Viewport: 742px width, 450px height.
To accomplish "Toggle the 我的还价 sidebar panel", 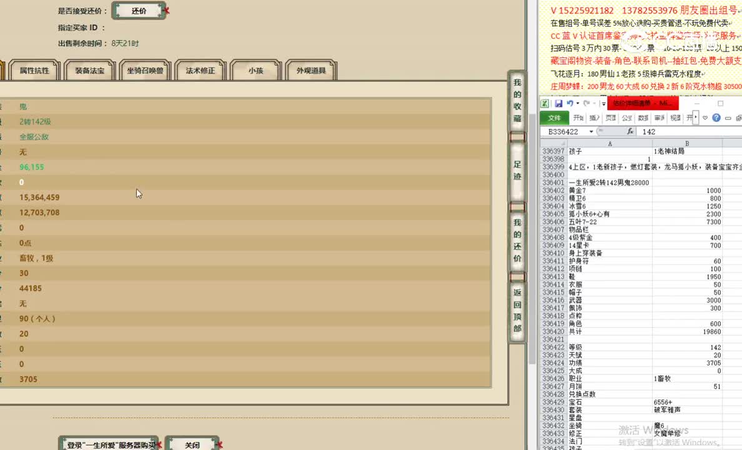I will click(x=517, y=241).
